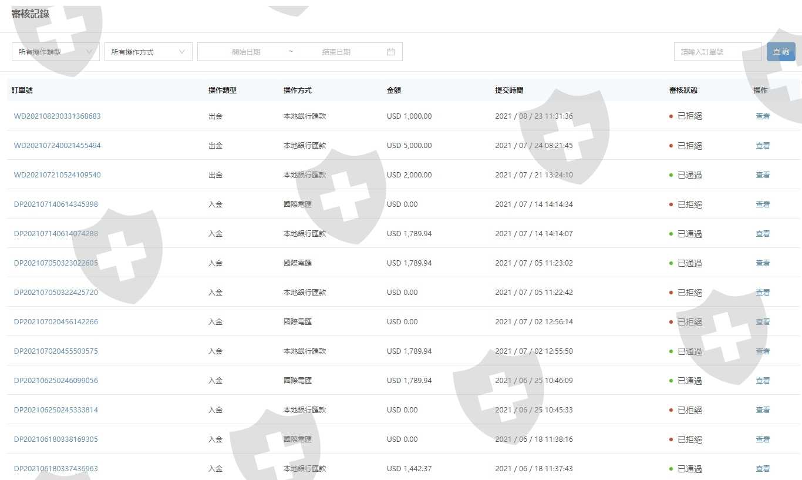The width and height of the screenshot is (802, 480).
Task: View details of order DP202107050323022605
Action: (763, 263)
